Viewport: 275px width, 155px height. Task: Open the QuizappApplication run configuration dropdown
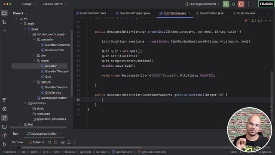pyautogui.click(x=202, y=4)
